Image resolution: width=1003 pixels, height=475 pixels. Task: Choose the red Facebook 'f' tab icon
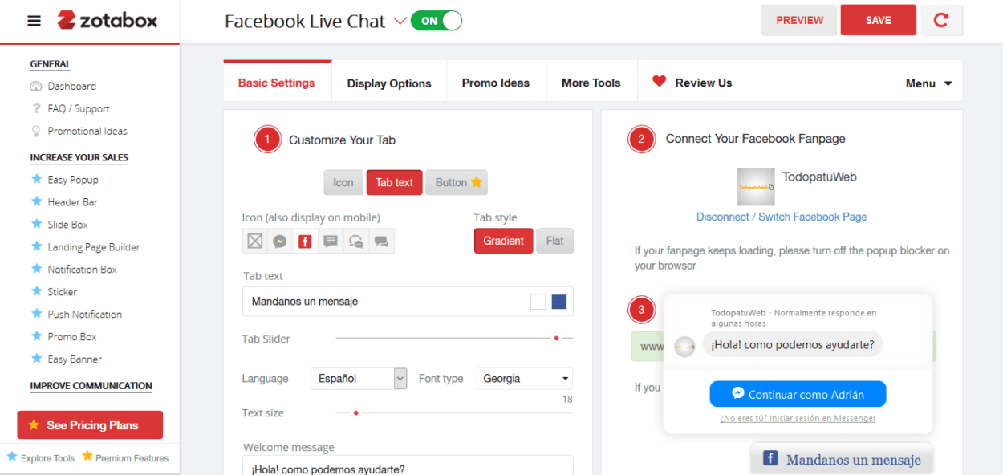click(305, 241)
